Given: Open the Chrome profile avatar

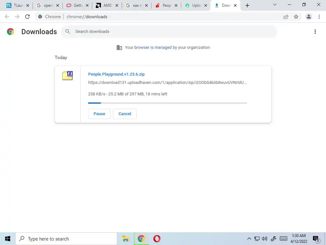Looking at the screenshot, I should [x=309, y=17].
